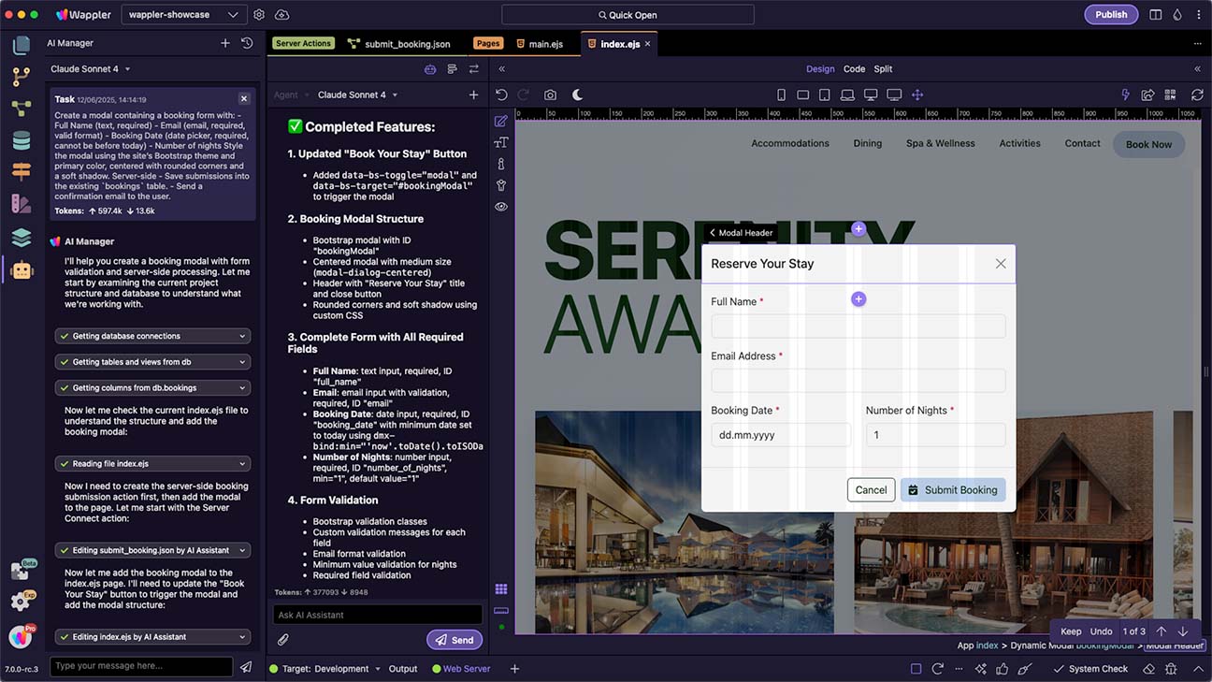Go to next change arrow

coord(1183,631)
